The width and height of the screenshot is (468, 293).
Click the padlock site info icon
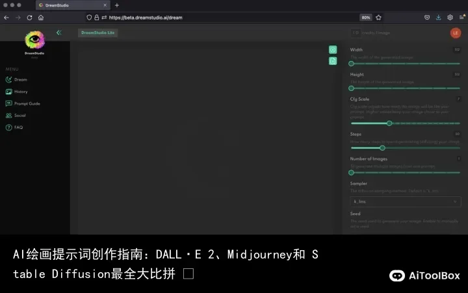96,18
